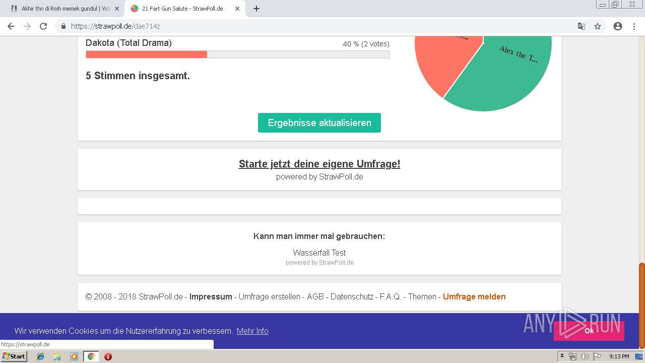View site info via padlock icon

tap(63, 26)
